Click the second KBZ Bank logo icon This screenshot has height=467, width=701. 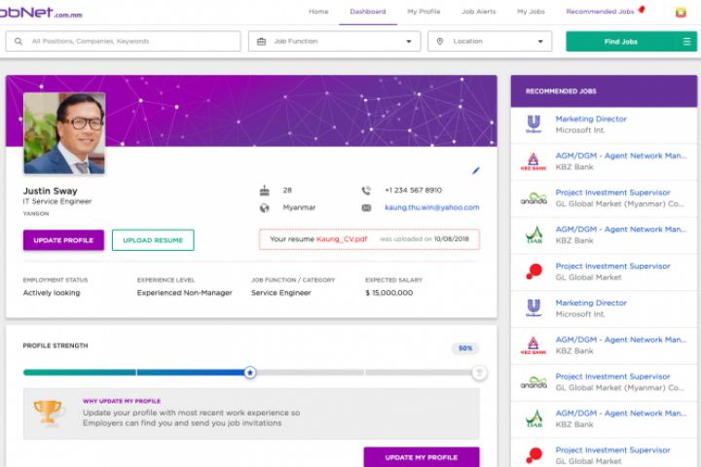[x=534, y=345]
